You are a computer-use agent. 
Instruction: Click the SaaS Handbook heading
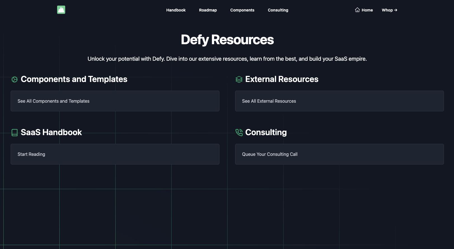click(x=51, y=132)
